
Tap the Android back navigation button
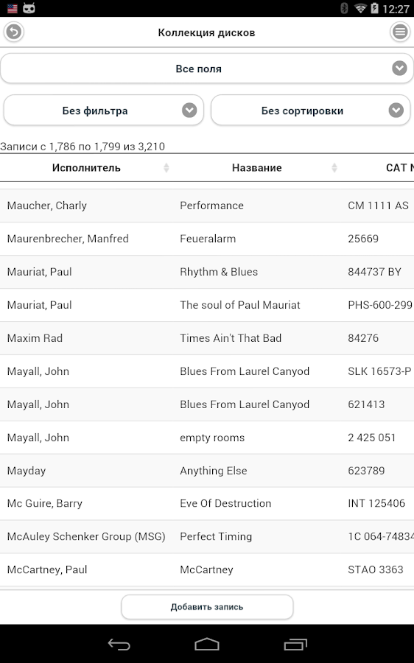click(x=119, y=645)
